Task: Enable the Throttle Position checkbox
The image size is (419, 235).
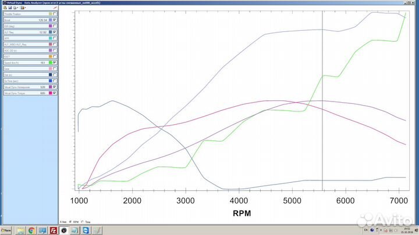Action: click(x=55, y=14)
